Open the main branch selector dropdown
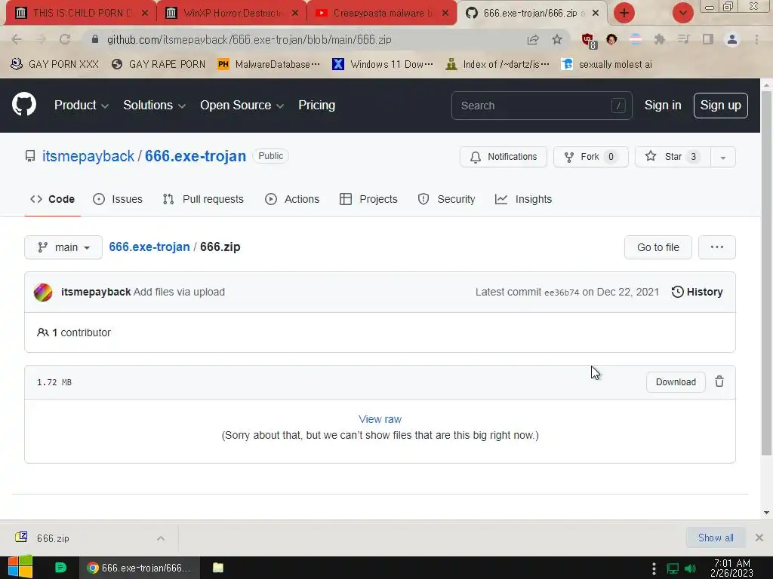The image size is (773, 579). (63, 247)
